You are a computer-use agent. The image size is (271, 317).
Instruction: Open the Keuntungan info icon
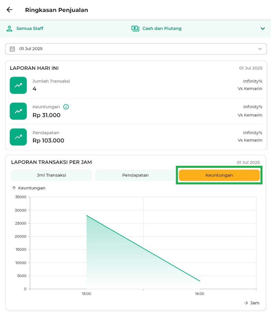click(x=66, y=107)
